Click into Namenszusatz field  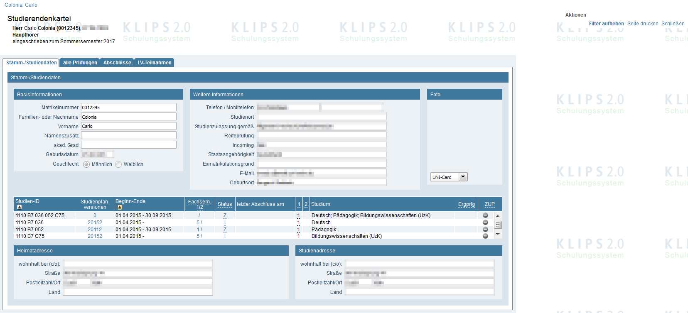(x=129, y=135)
